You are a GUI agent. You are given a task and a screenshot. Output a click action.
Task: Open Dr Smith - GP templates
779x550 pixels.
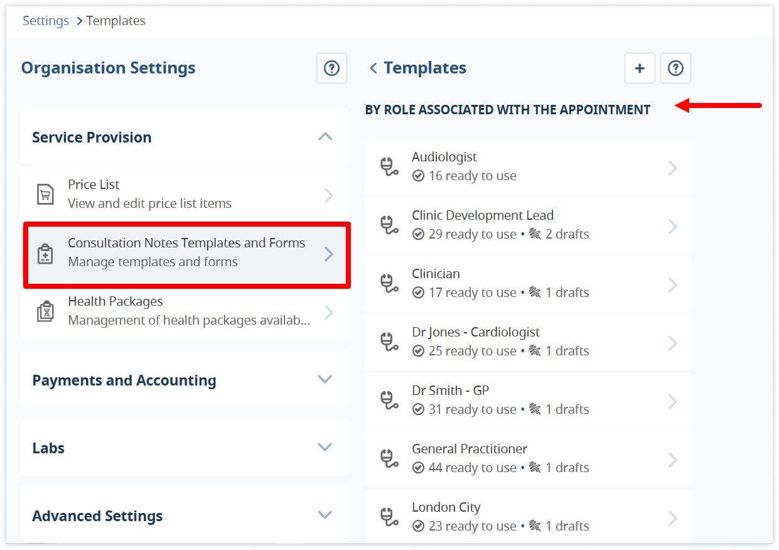528,401
